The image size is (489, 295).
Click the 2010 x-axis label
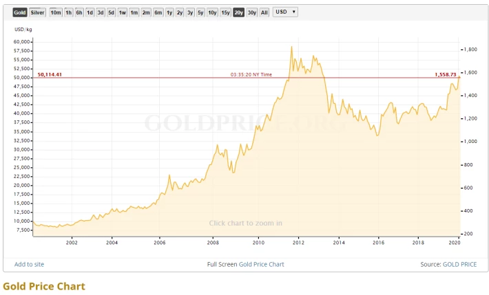[x=258, y=243]
